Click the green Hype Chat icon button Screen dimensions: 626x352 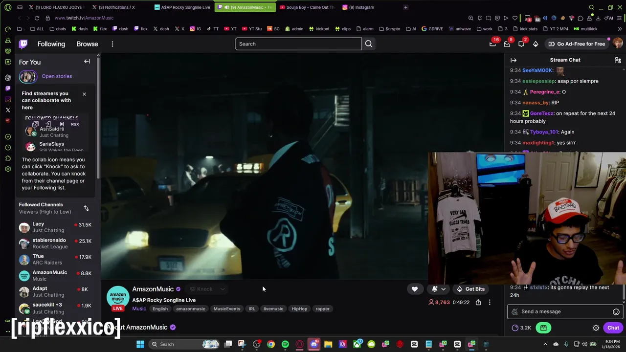(x=543, y=328)
